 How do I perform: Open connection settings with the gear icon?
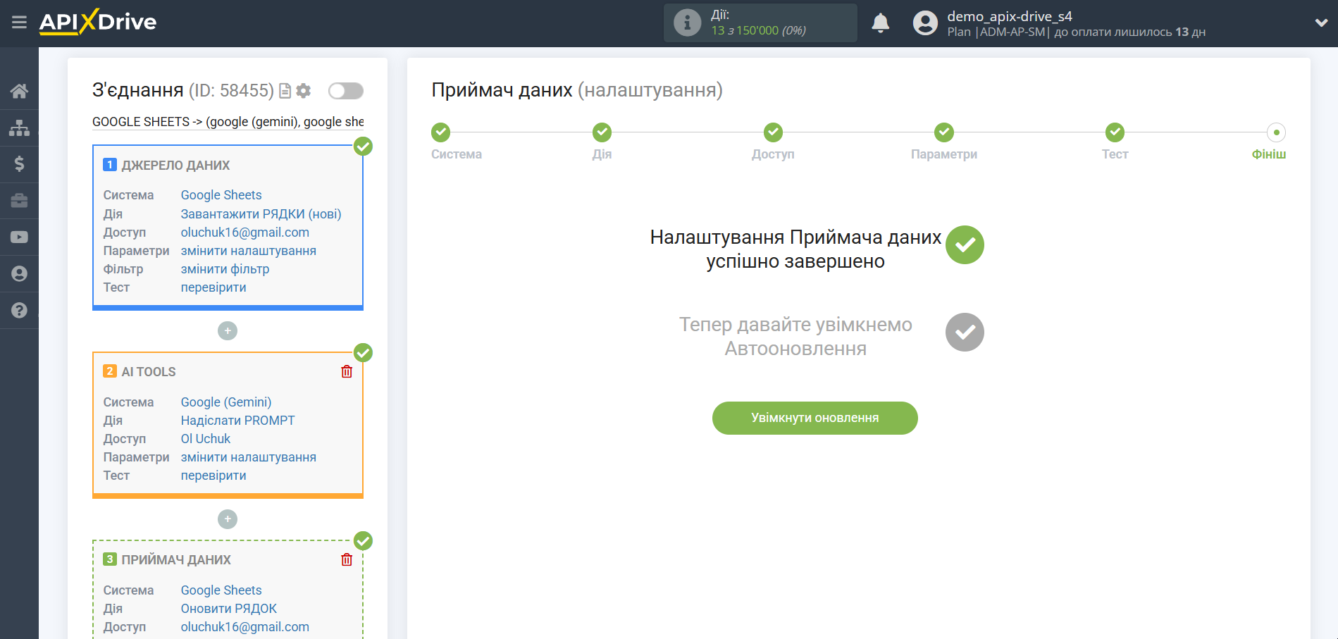tap(303, 90)
